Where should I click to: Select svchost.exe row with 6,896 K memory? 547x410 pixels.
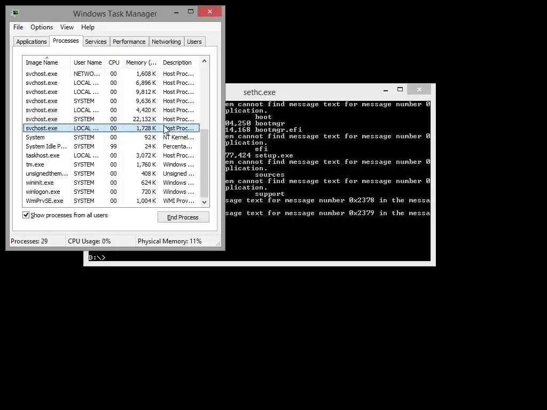pyautogui.click(x=111, y=83)
